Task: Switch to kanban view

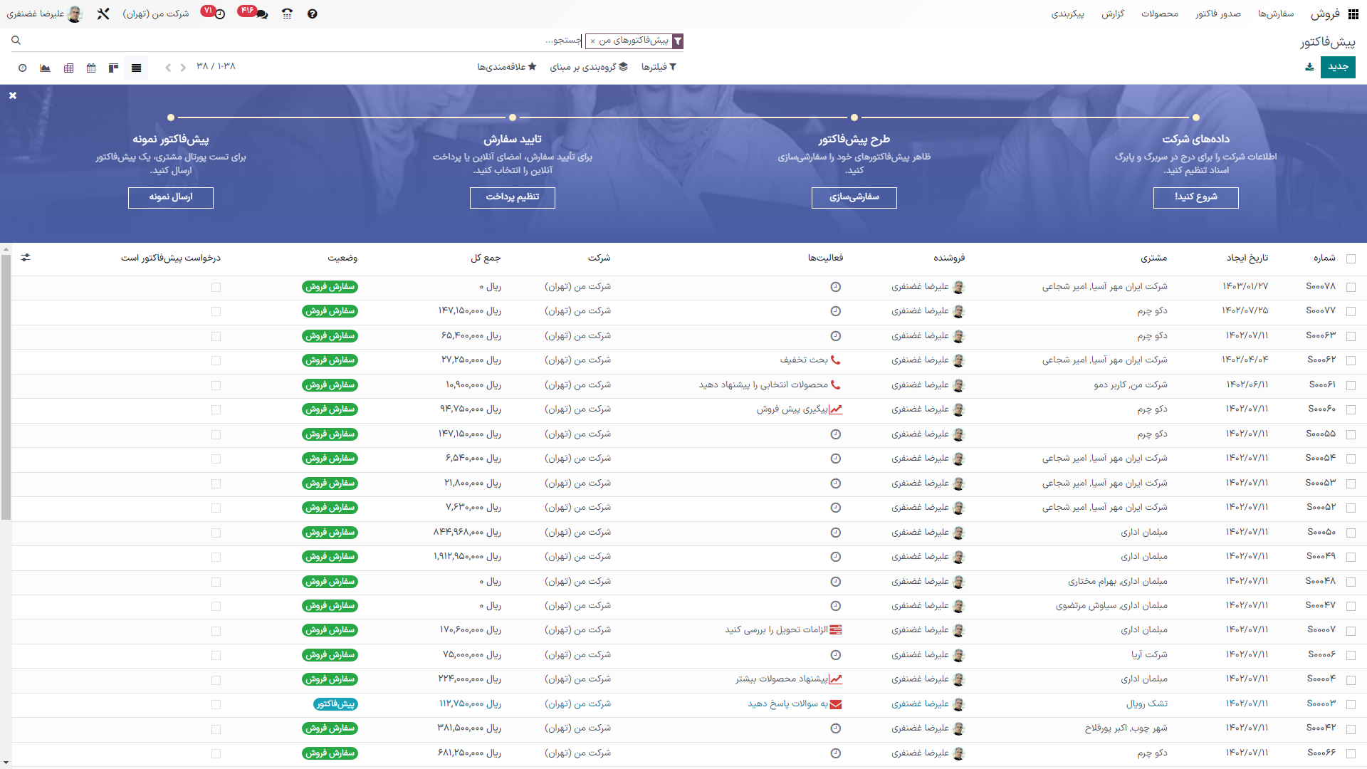Action: tap(113, 68)
